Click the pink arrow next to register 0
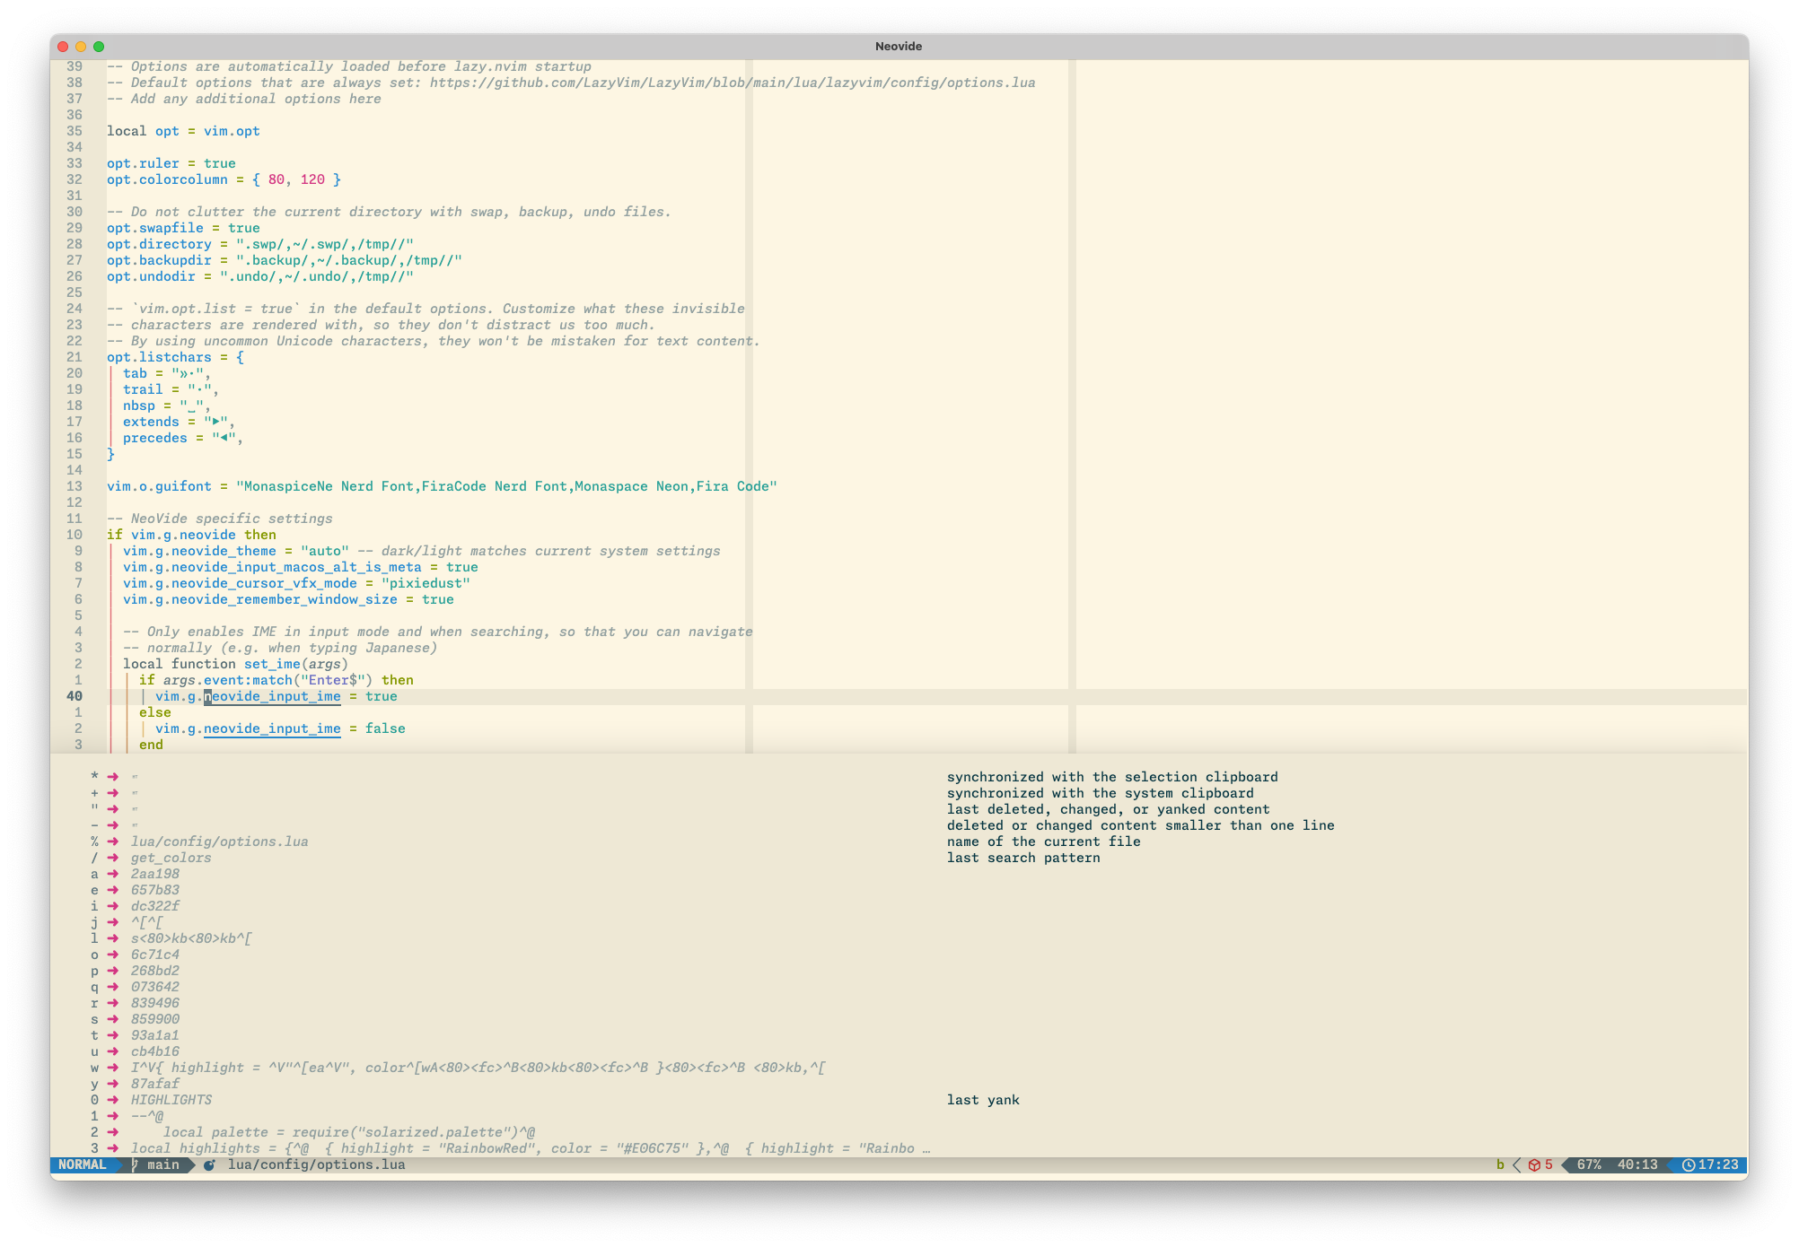Screen dimensions: 1799x1247 coord(113,1100)
